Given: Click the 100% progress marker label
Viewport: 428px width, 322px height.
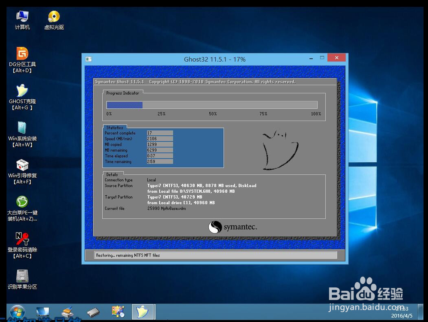Looking at the screenshot, I should pos(316,114).
